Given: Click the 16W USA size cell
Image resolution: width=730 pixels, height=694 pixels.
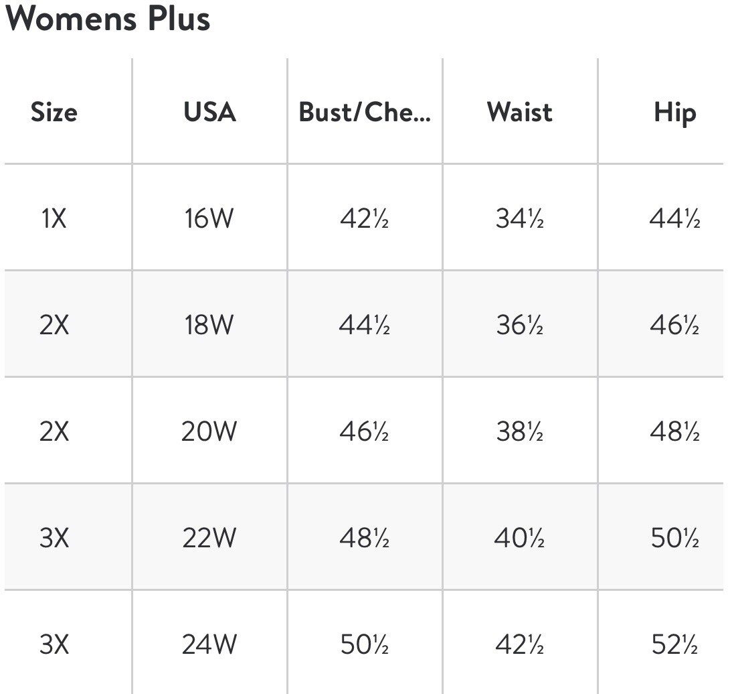Looking at the screenshot, I should point(209,218).
